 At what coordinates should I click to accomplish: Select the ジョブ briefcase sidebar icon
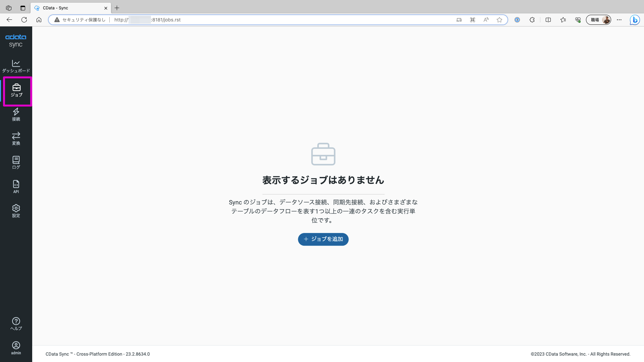[x=16, y=90]
